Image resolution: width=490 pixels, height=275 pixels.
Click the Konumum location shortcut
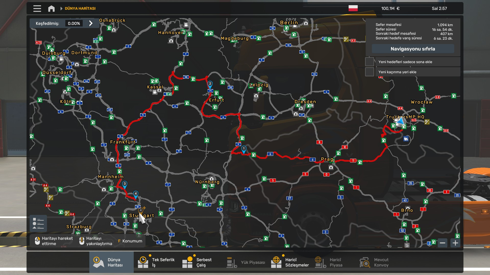point(130,241)
